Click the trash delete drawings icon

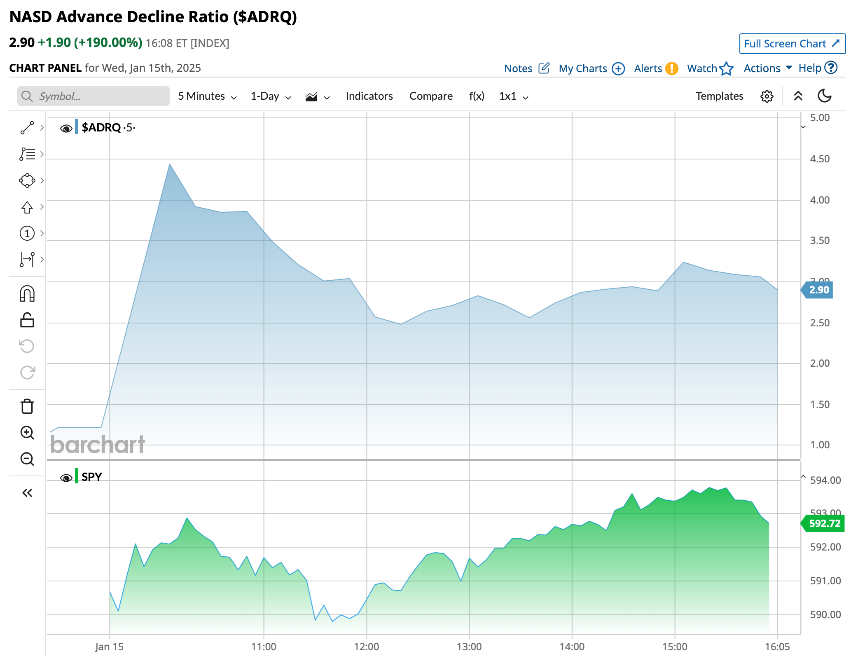(27, 406)
